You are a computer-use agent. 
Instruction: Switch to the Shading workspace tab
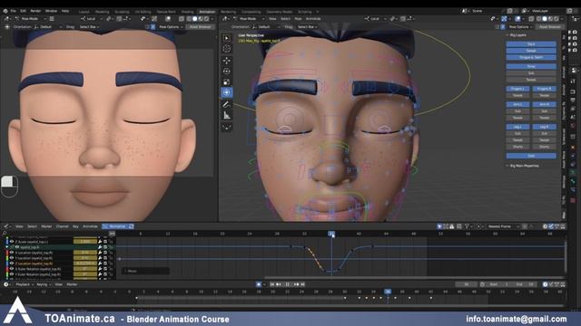click(x=188, y=12)
